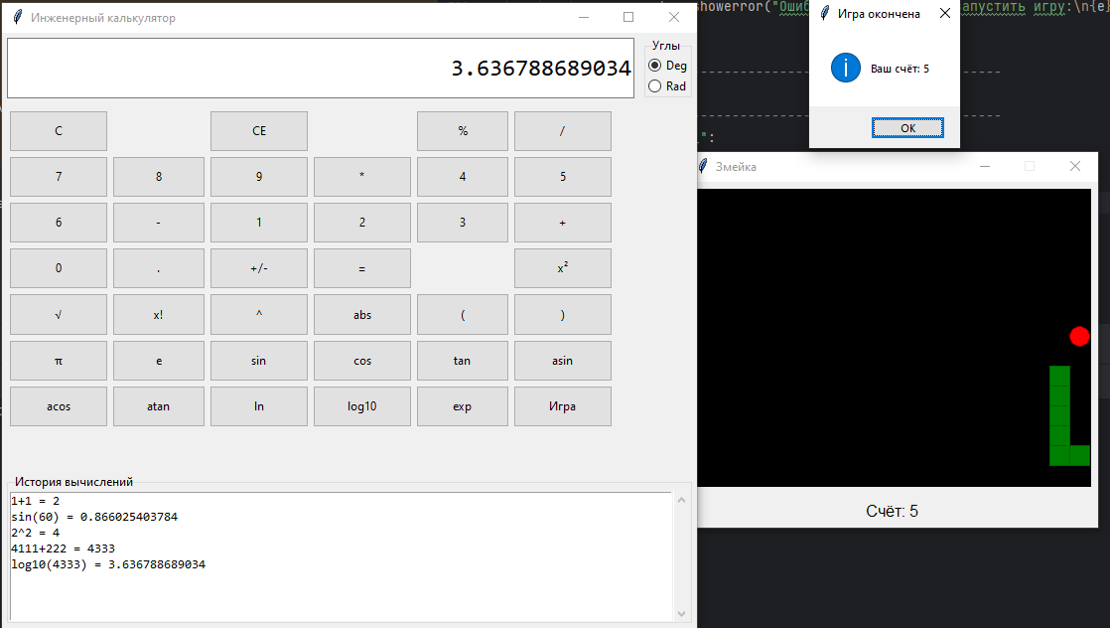The width and height of the screenshot is (1110, 628).
Task: Click the multiplication asterisk button
Action: point(361,177)
